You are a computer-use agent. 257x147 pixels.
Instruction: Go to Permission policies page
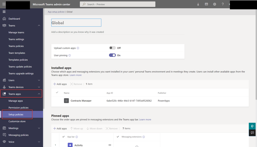coord(19,108)
